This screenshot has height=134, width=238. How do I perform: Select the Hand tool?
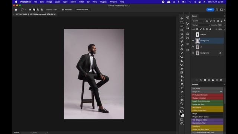182,100
